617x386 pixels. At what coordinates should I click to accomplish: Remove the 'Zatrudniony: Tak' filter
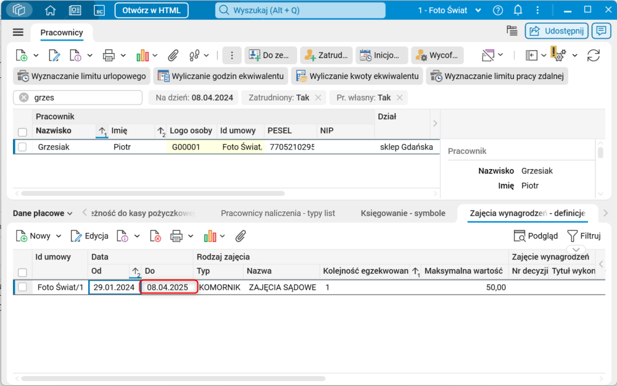(x=318, y=98)
